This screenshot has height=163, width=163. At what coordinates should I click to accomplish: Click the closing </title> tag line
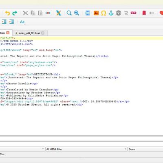pos(54,56)
